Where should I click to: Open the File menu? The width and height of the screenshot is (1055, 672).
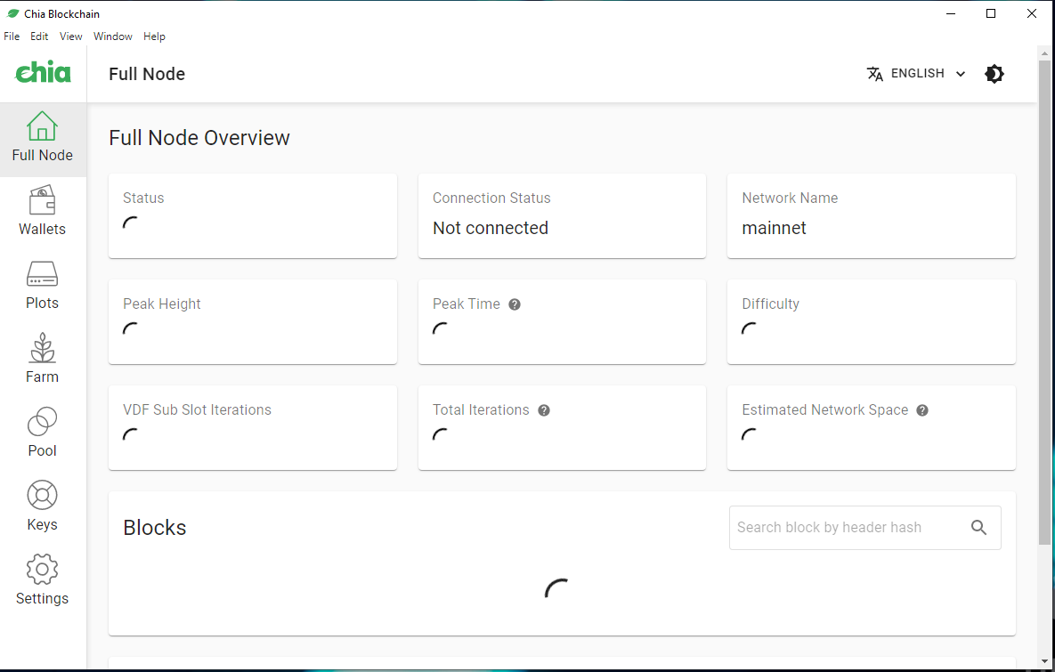(12, 36)
